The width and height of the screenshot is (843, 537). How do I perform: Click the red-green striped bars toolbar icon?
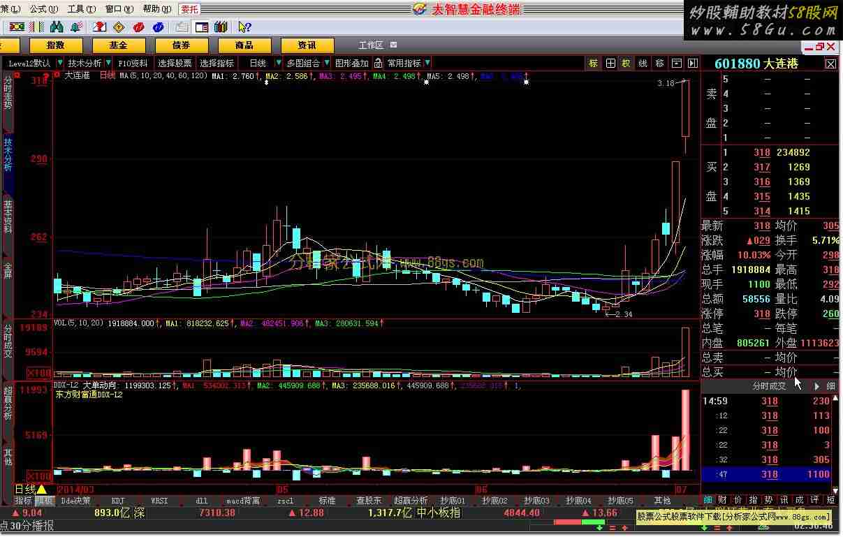(x=36, y=27)
